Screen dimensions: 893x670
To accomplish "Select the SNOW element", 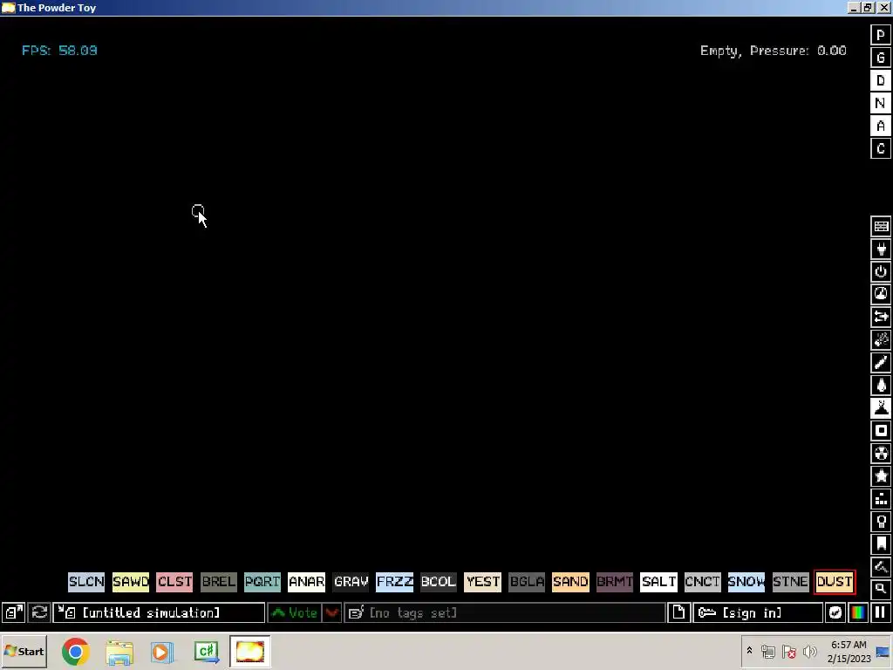I will tap(746, 582).
